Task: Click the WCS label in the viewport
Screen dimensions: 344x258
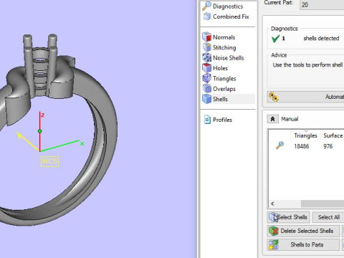Action: coord(49,162)
